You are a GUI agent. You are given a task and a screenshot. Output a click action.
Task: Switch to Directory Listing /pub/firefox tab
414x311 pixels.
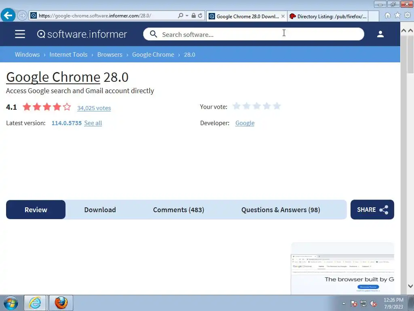click(327, 16)
